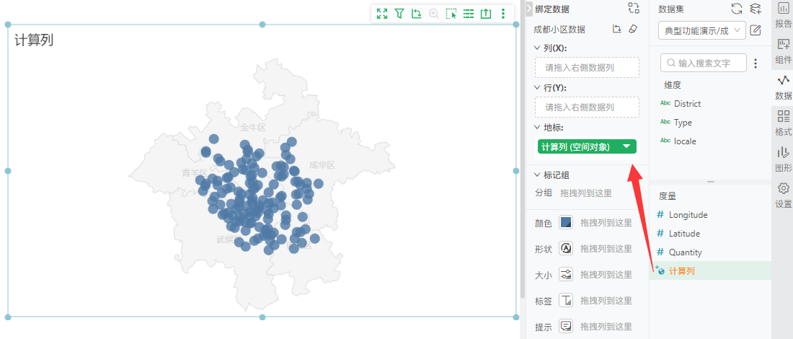Open the 典型功能演示 dataset dropdown
Viewport: 793px width, 339px height.
pos(702,30)
